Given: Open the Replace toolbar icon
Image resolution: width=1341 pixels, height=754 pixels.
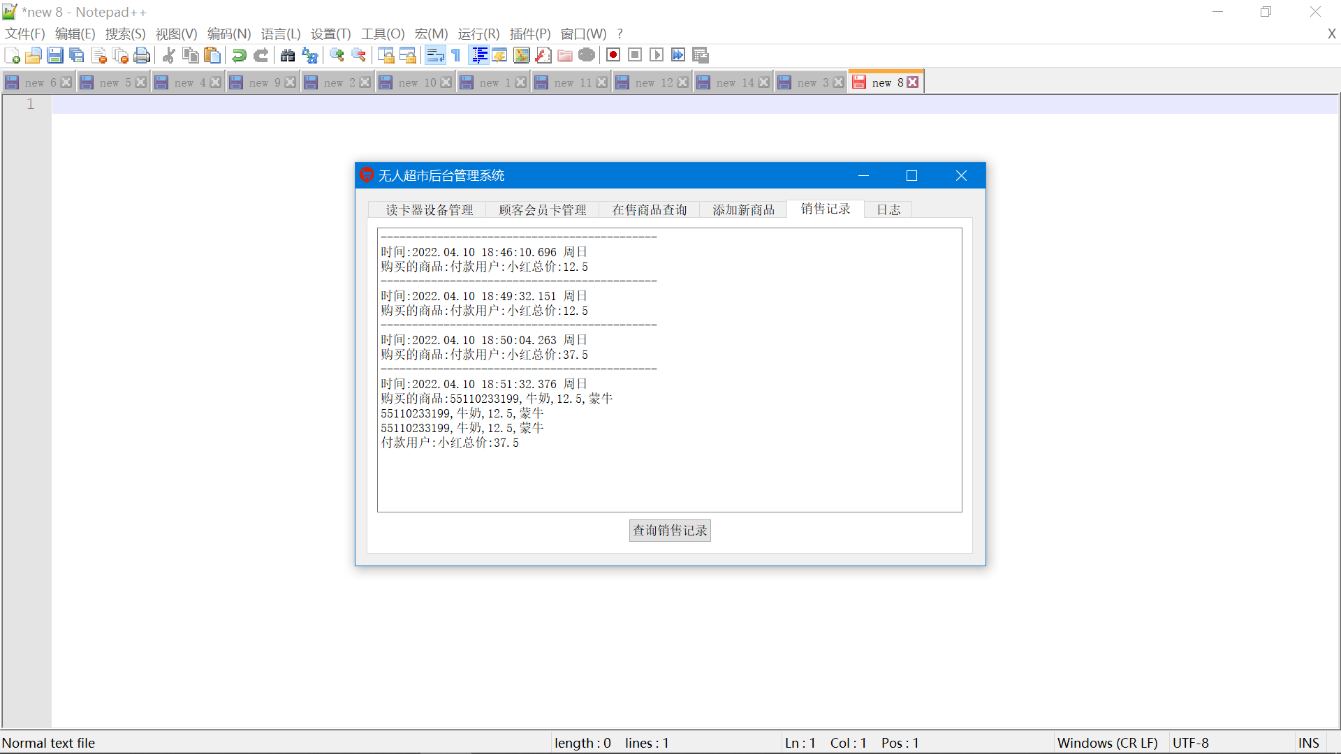Looking at the screenshot, I should (x=309, y=55).
